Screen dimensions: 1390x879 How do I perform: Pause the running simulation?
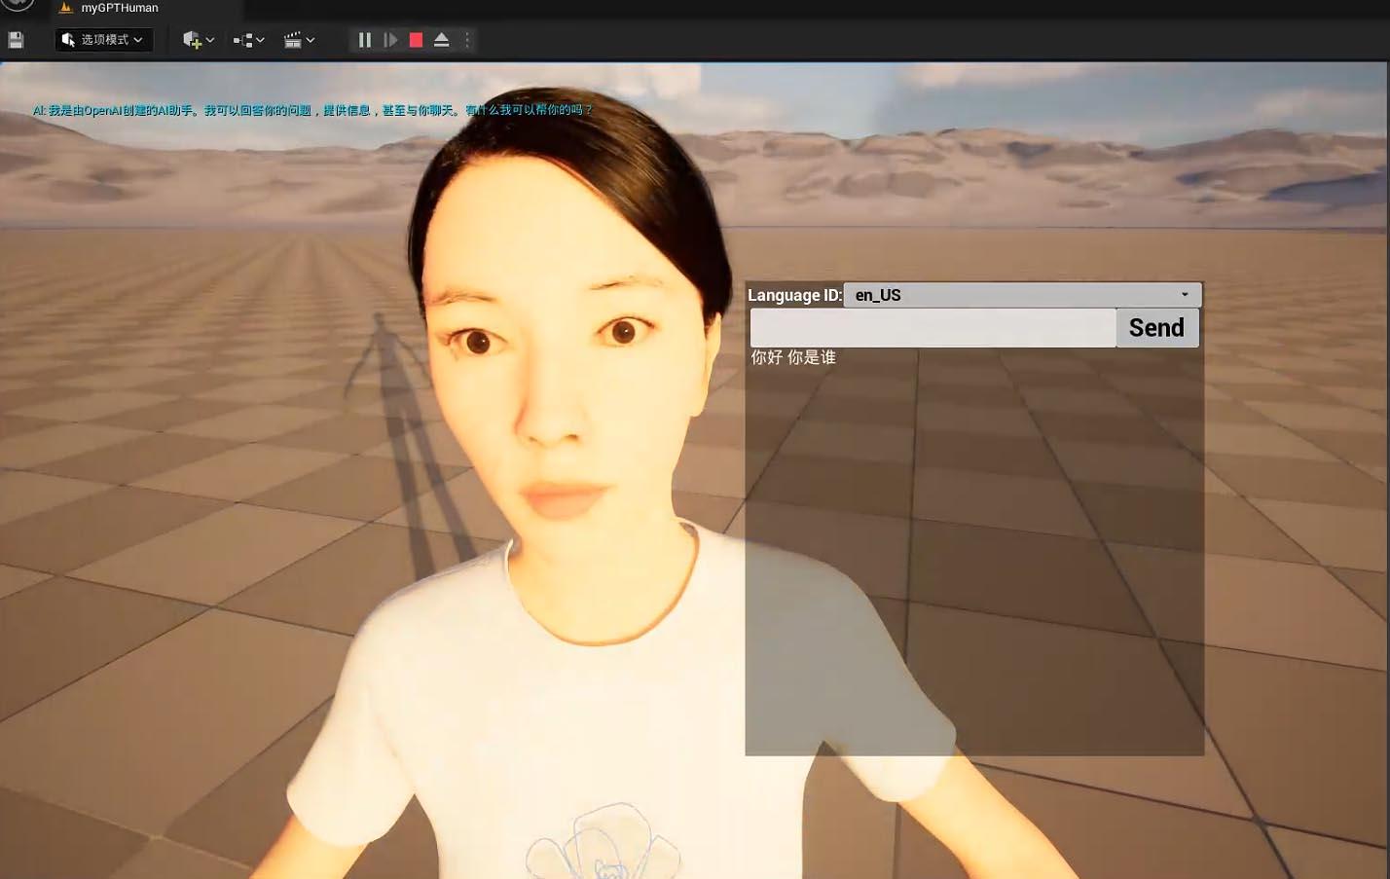[x=365, y=40]
